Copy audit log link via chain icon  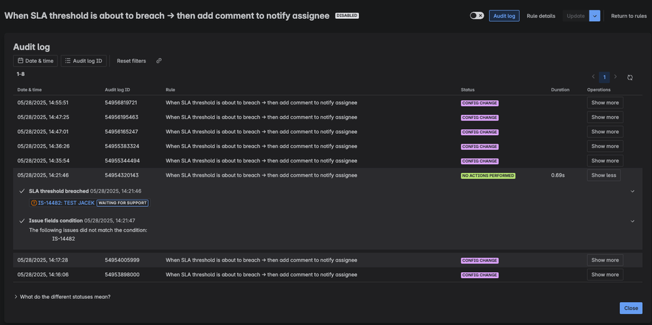(x=159, y=61)
